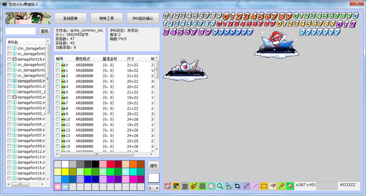
Task: Tick the checkbox beside damagefont05
Action: coord(9,97)
